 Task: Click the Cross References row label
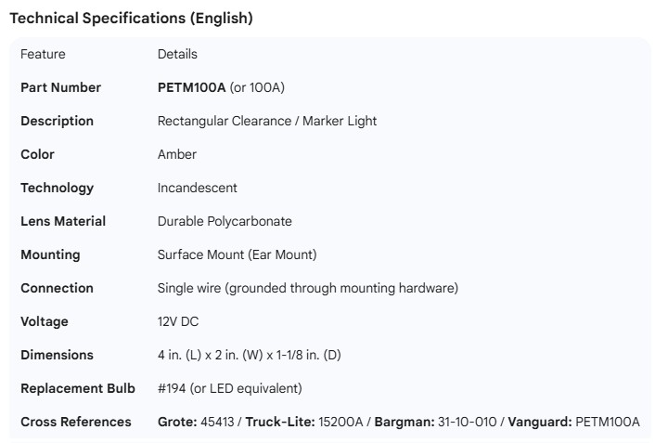(76, 422)
